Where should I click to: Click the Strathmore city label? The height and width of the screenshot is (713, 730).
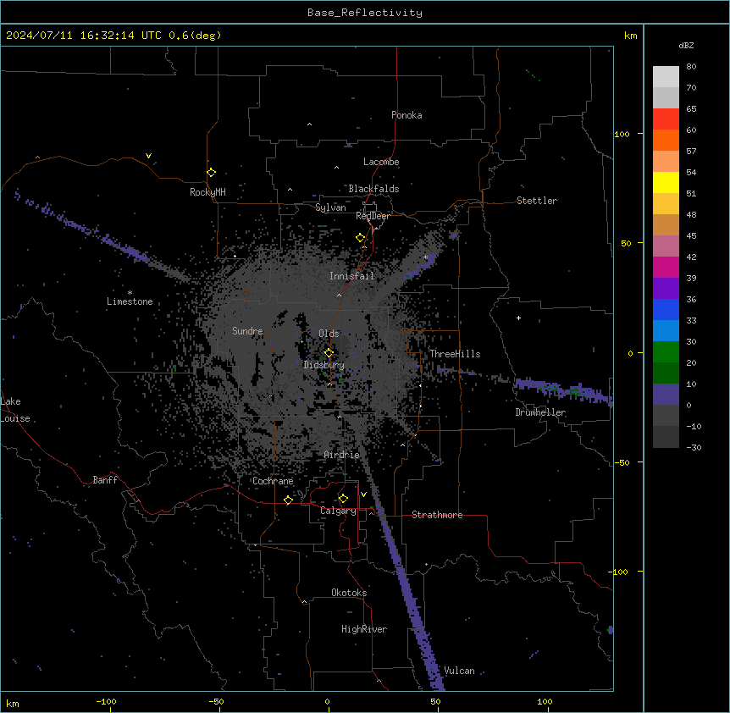click(437, 515)
